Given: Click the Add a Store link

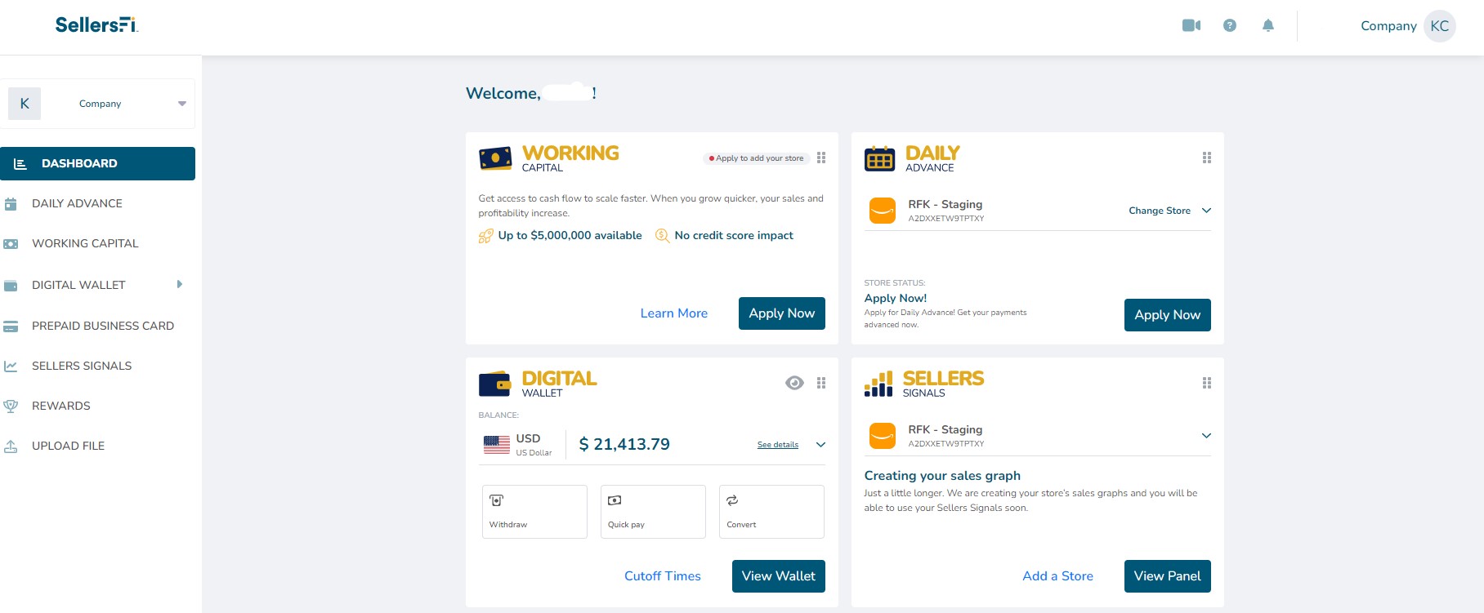Looking at the screenshot, I should point(1057,576).
